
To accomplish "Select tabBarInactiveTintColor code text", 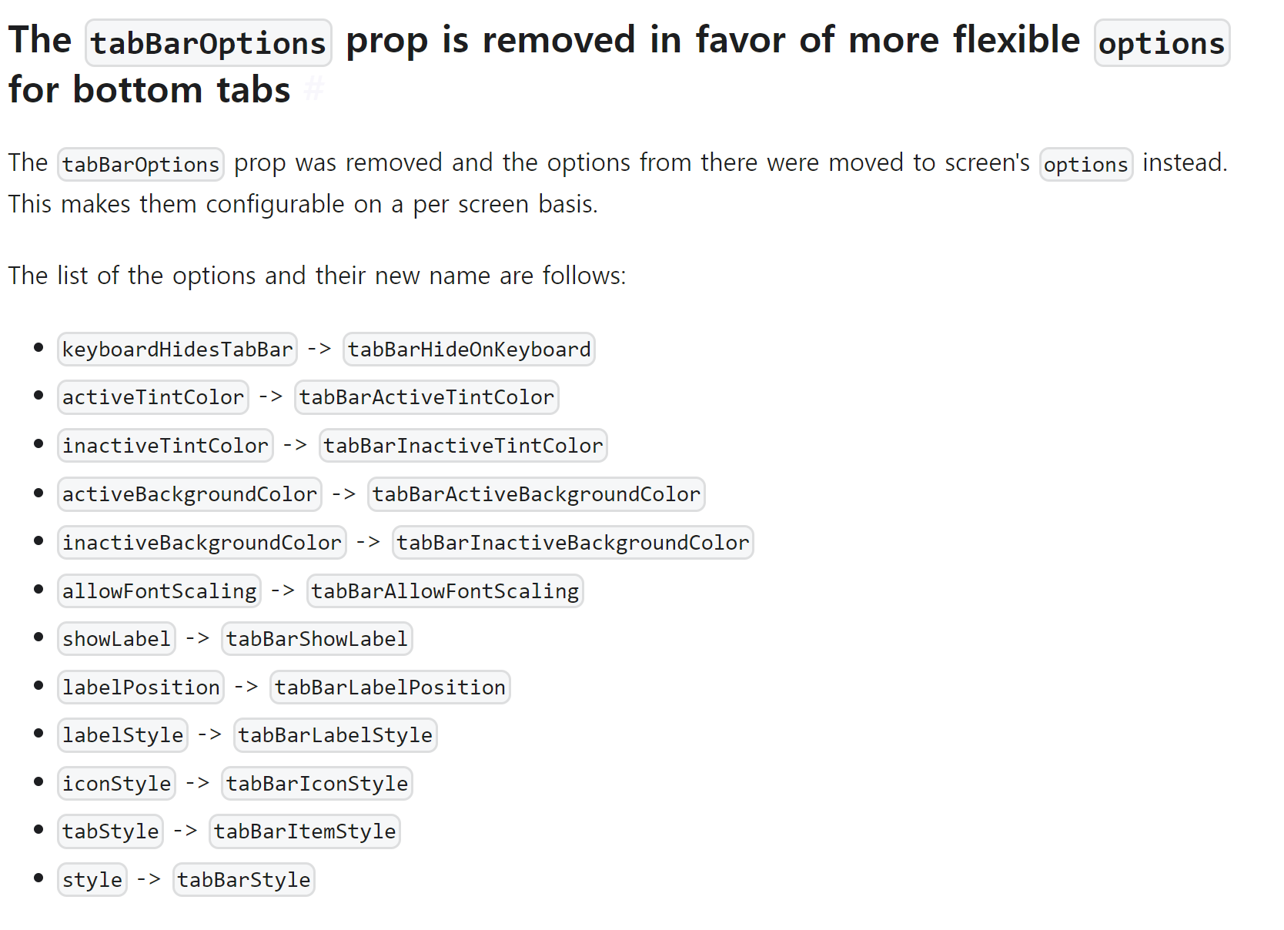I will 463,446.
